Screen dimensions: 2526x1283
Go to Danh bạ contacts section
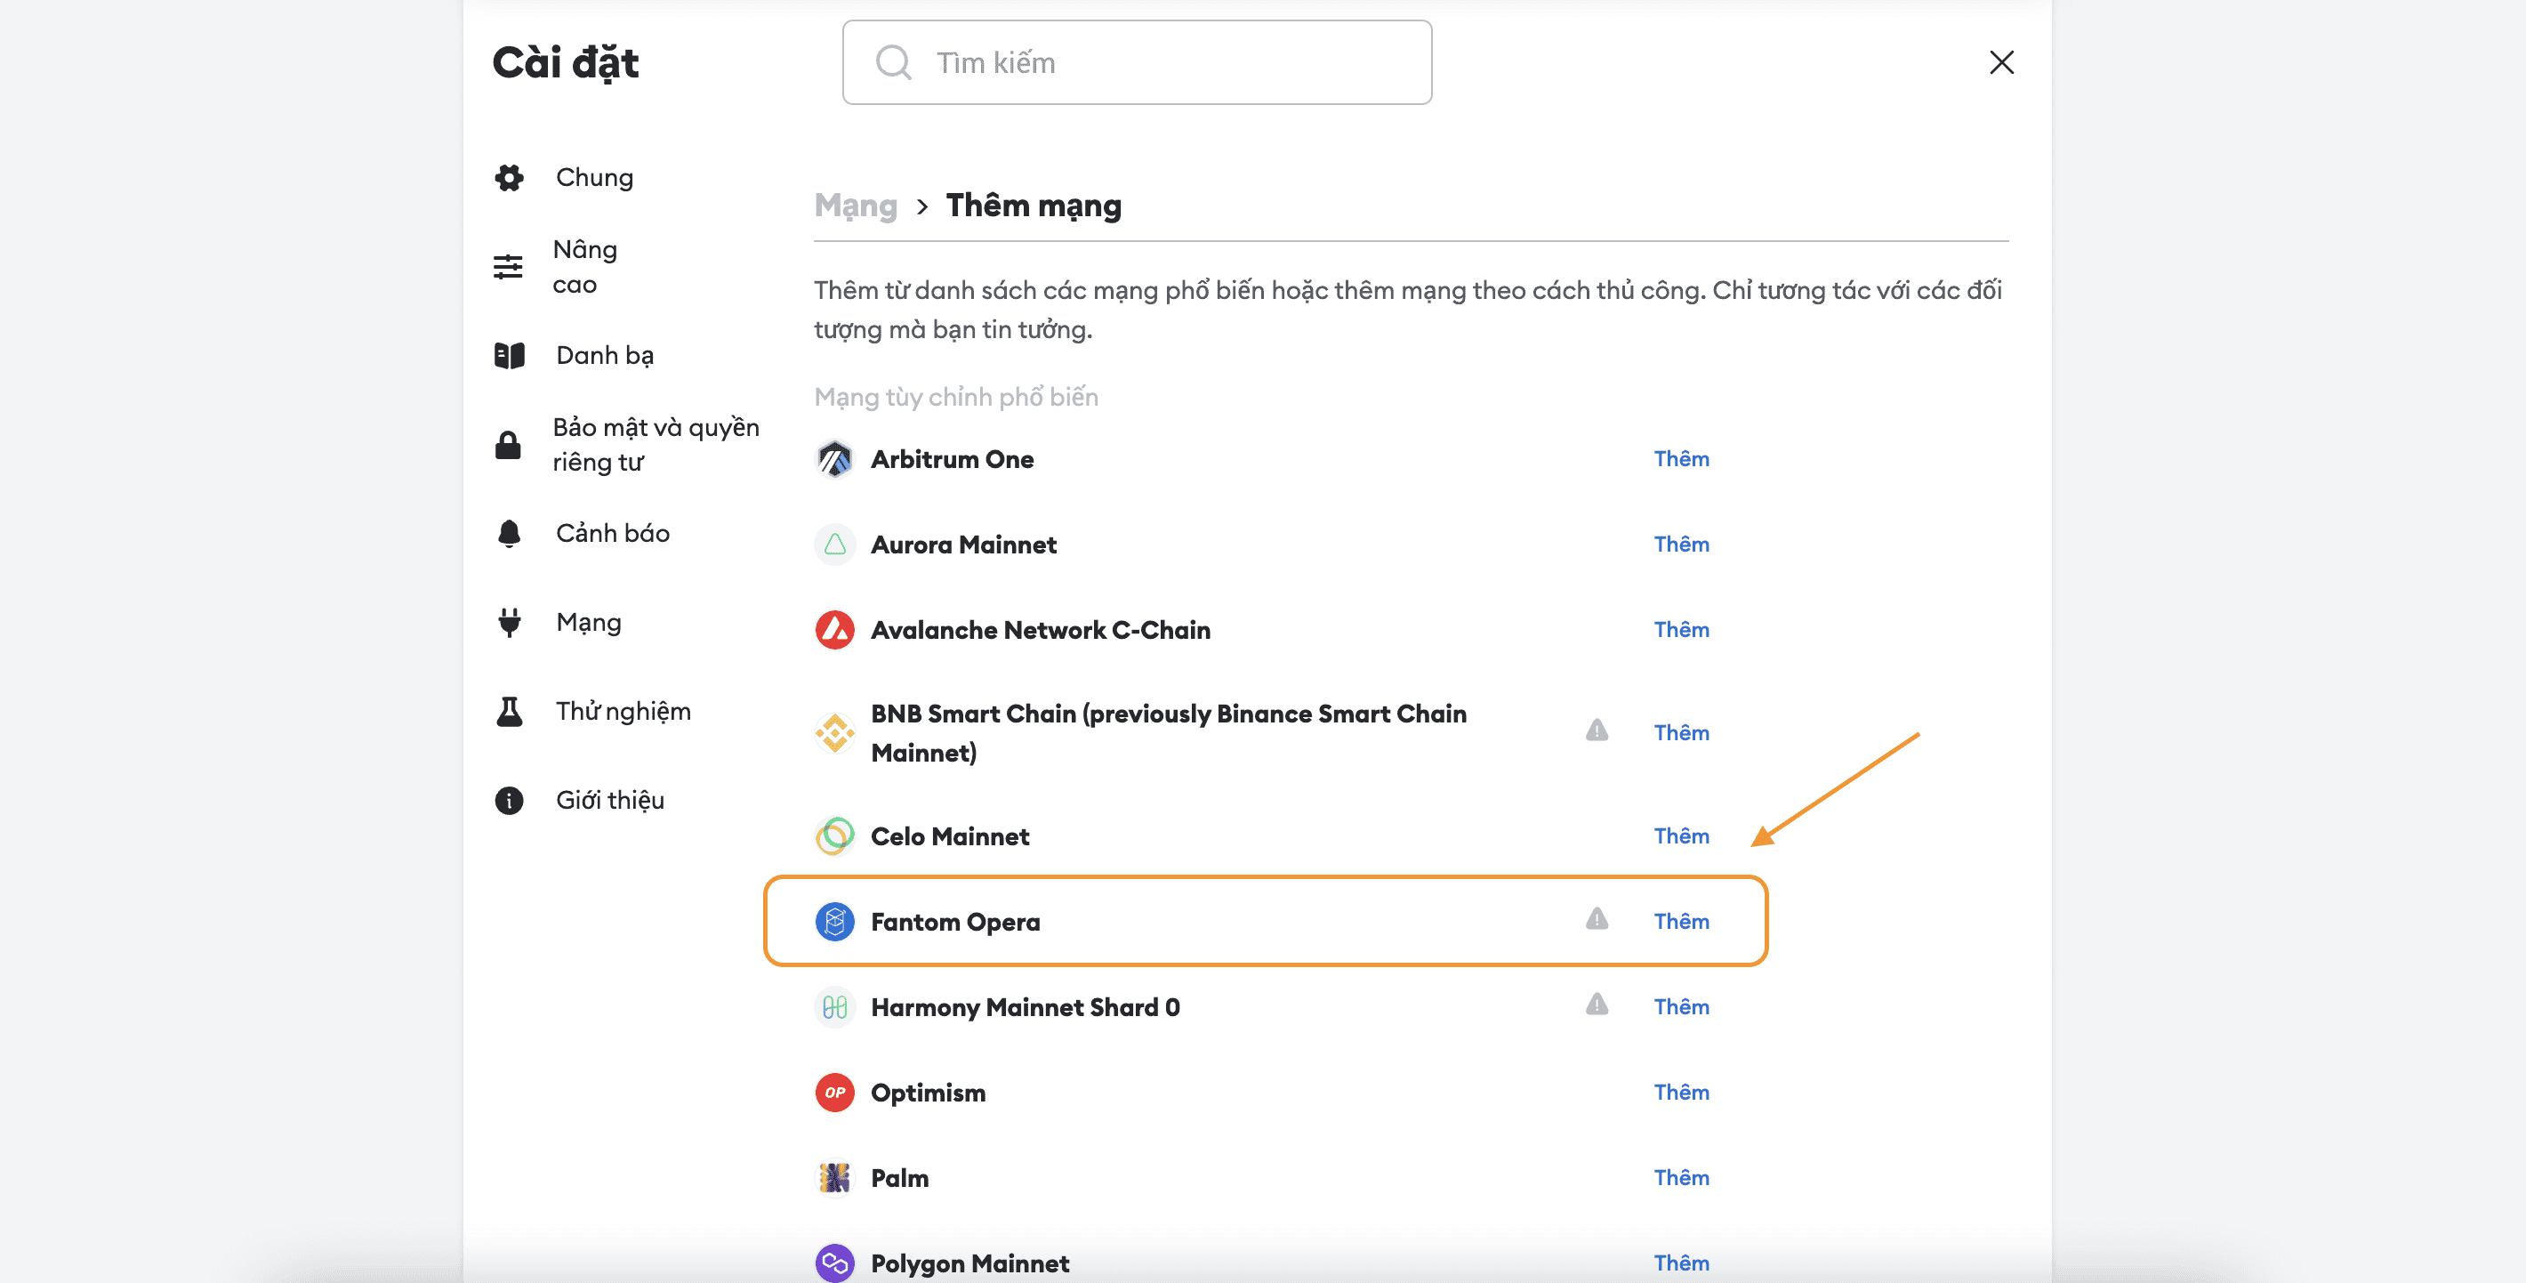coord(604,355)
